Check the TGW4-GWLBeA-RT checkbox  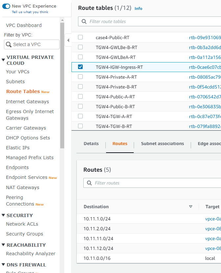[x=80, y=57]
